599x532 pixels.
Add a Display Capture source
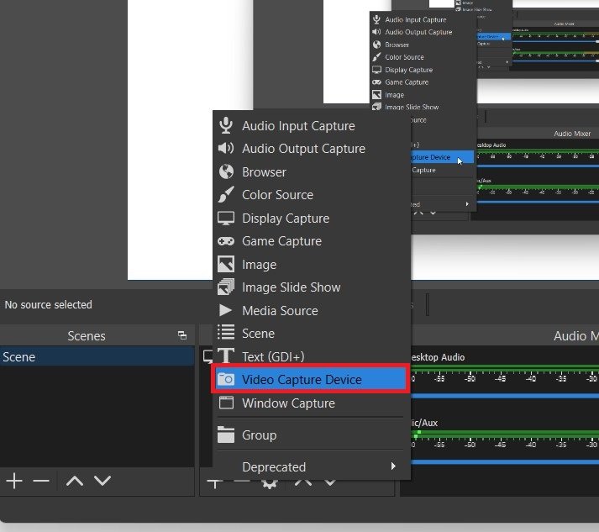click(x=285, y=219)
